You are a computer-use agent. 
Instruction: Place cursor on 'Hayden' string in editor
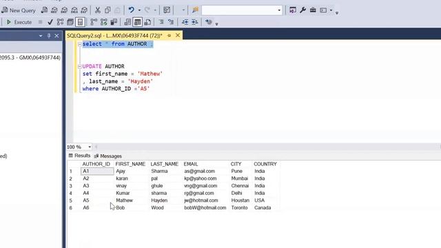pos(141,81)
